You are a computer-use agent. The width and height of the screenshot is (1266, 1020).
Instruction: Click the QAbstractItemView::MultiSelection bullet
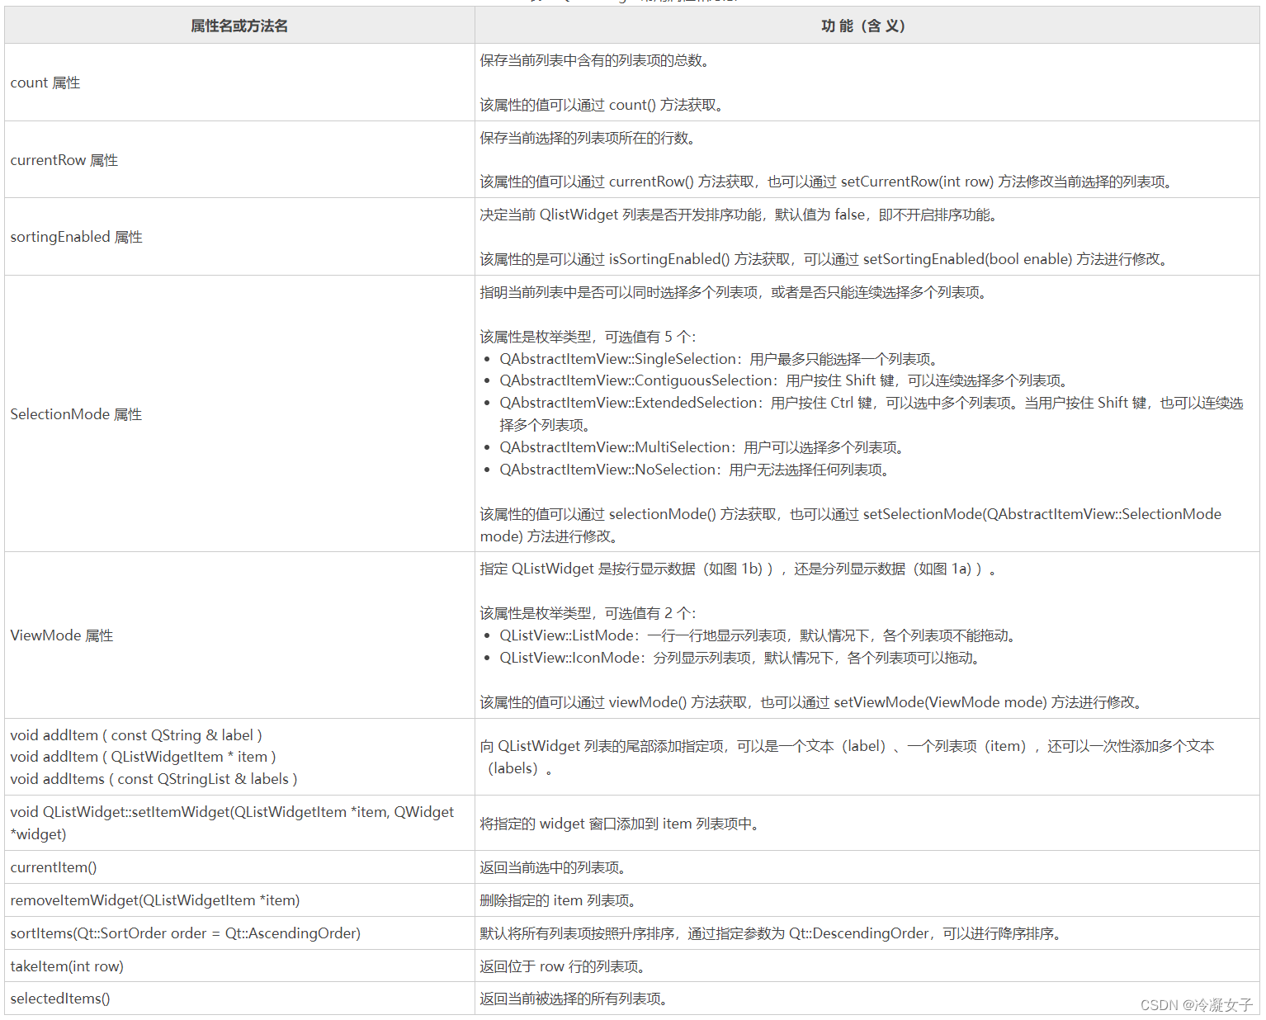coord(703,447)
